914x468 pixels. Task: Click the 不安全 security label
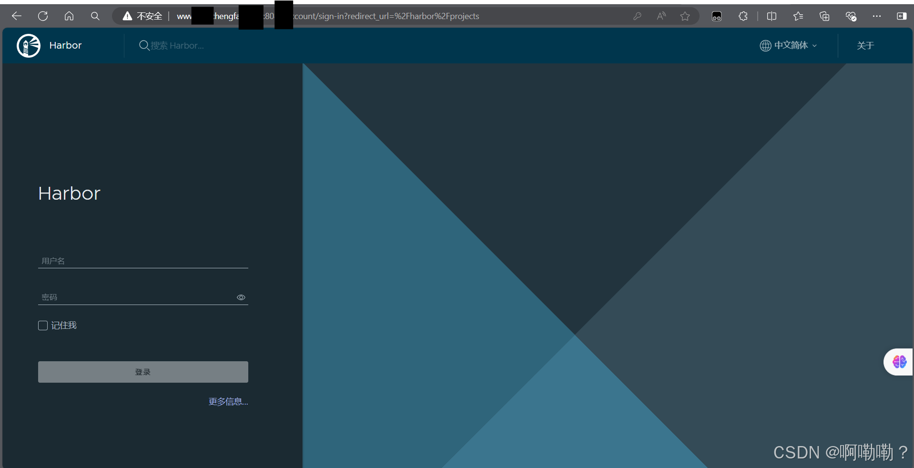pos(150,16)
